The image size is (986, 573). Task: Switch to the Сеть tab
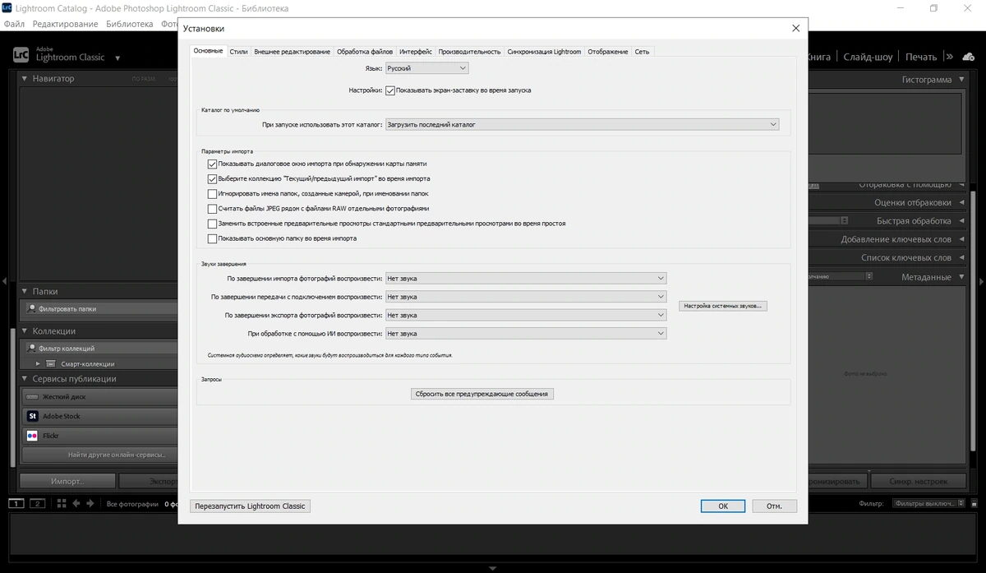click(x=642, y=51)
